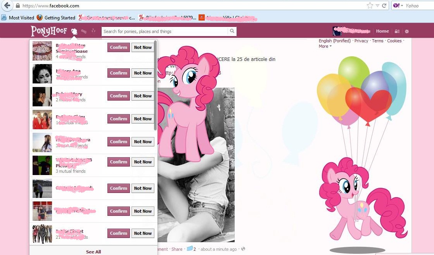
Task: Confirm the first friend request
Action: point(118,47)
